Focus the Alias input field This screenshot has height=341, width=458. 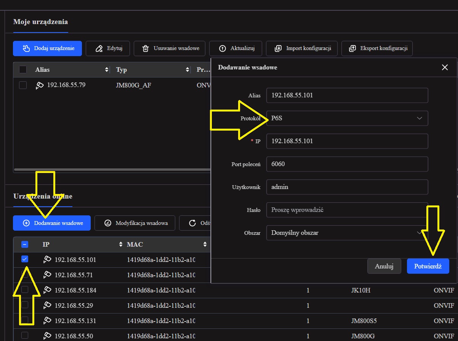pyautogui.click(x=347, y=95)
